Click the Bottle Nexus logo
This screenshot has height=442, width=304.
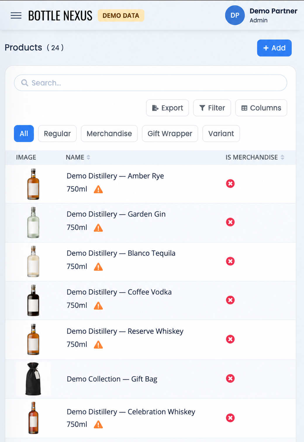coord(60,16)
